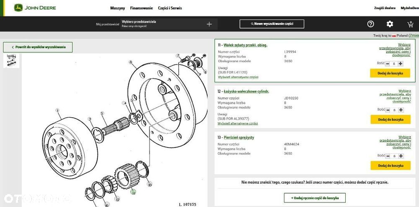
Task: Edit quantity field for item 11
Action: tap(394, 64)
